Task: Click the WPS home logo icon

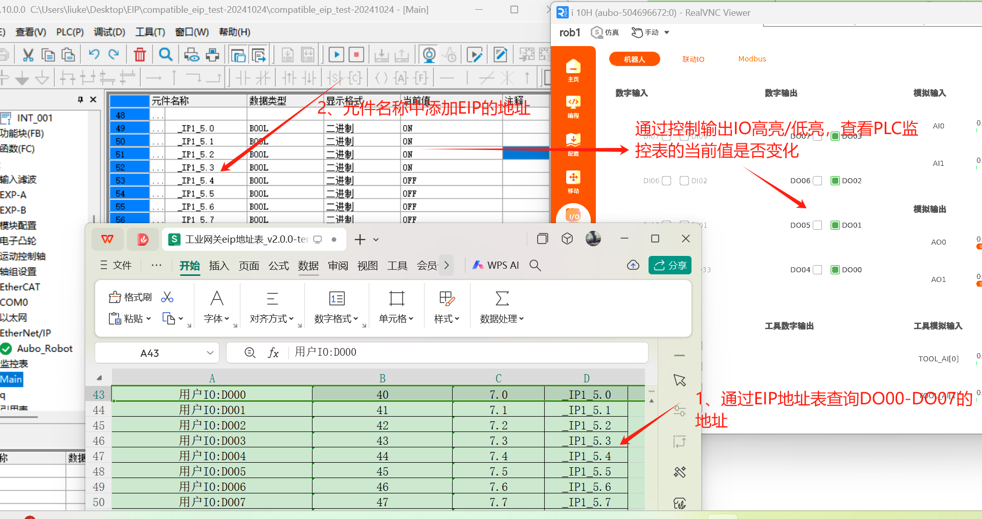Action: tap(107, 239)
